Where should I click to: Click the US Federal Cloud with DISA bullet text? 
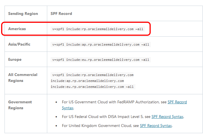tap(106, 117)
